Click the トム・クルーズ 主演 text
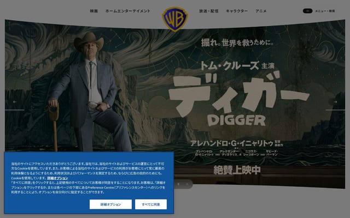Screen dimensions: 350x218 (237, 65)
